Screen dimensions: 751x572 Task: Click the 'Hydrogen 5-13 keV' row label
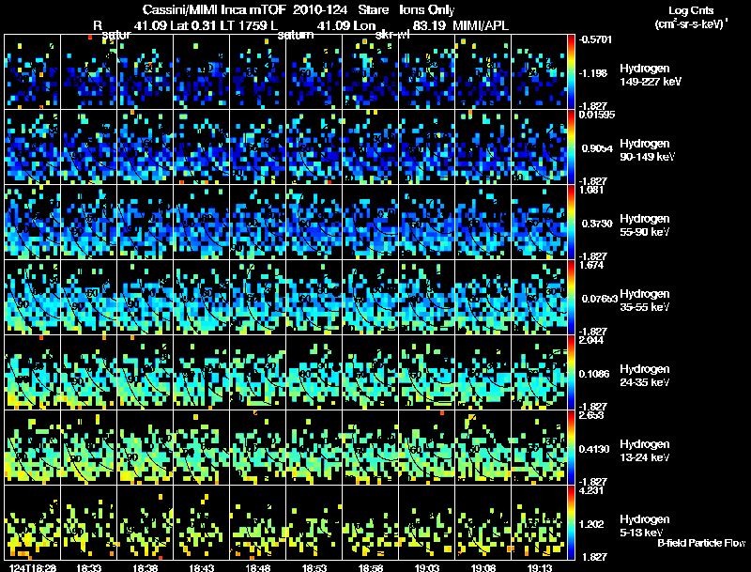tap(645, 526)
